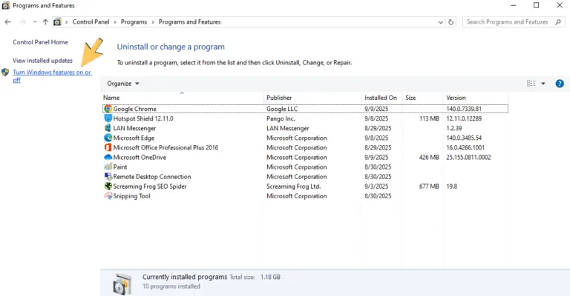This screenshot has width=570, height=296.
Task: Sort by the Publisher column header
Action: [312, 98]
